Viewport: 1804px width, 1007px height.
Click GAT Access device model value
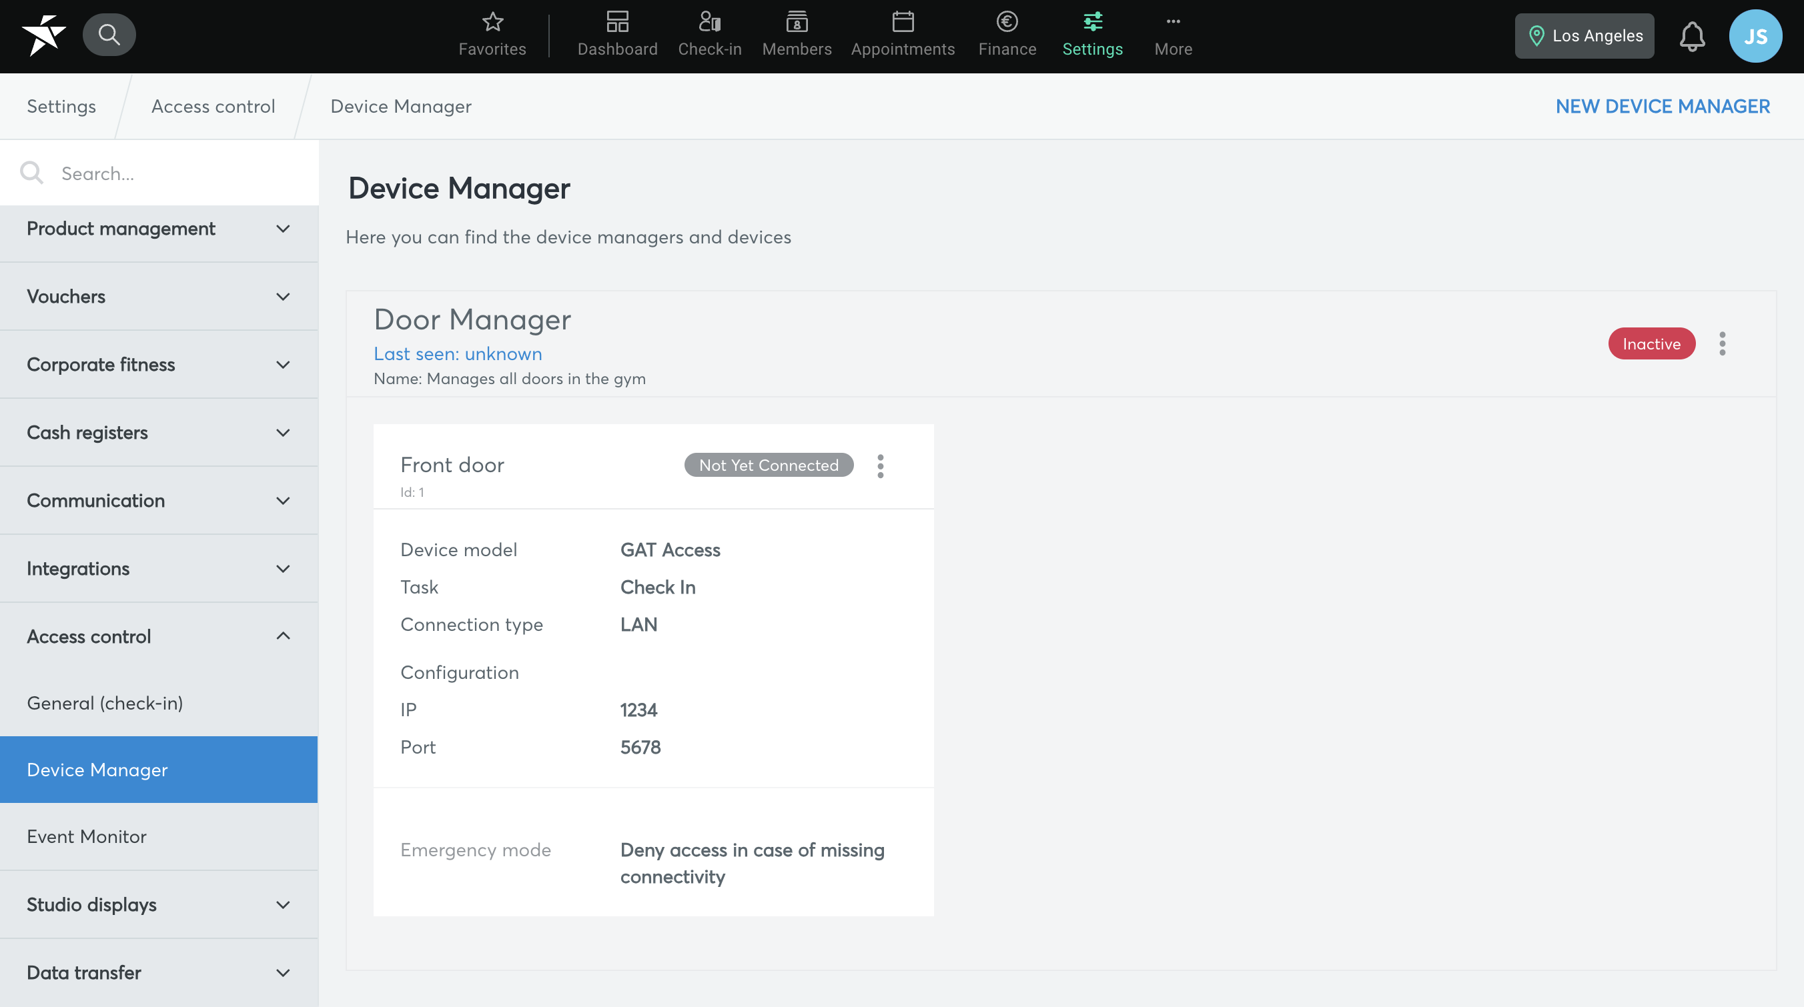click(670, 550)
